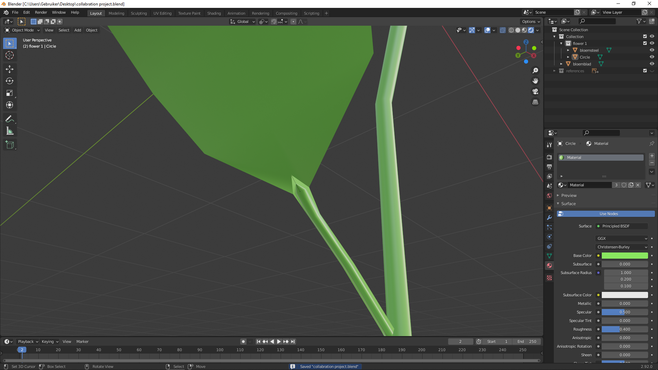Toggle visibility of bloemblad object

pos(652,64)
